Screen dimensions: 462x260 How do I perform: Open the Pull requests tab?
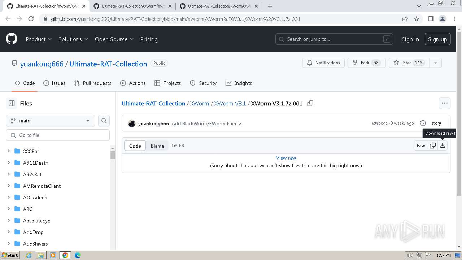pyautogui.click(x=92, y=83)
